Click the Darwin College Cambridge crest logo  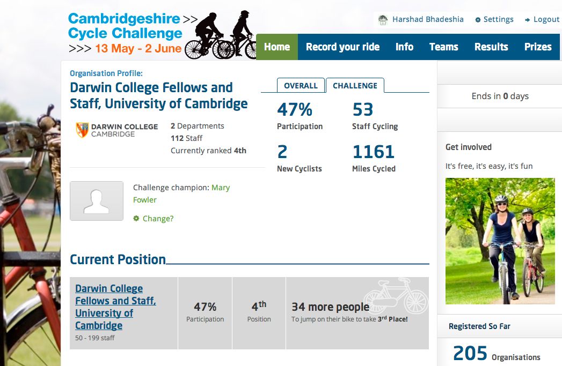pos(82,130)
